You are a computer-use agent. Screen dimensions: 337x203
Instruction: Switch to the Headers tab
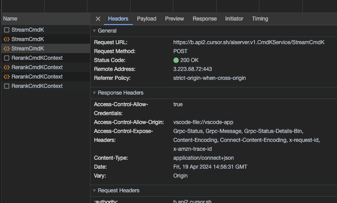(x=118, y=19)
